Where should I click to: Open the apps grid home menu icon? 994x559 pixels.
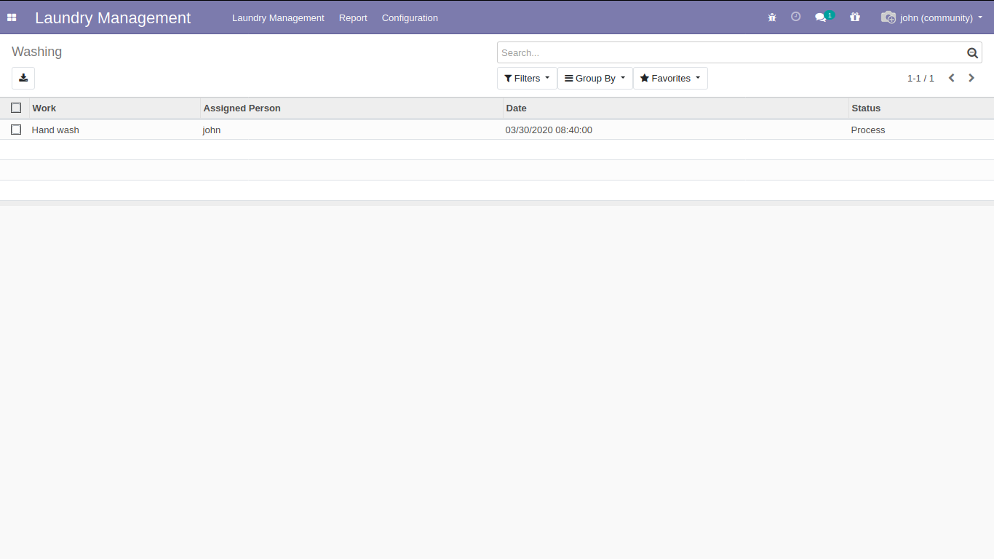12,17
